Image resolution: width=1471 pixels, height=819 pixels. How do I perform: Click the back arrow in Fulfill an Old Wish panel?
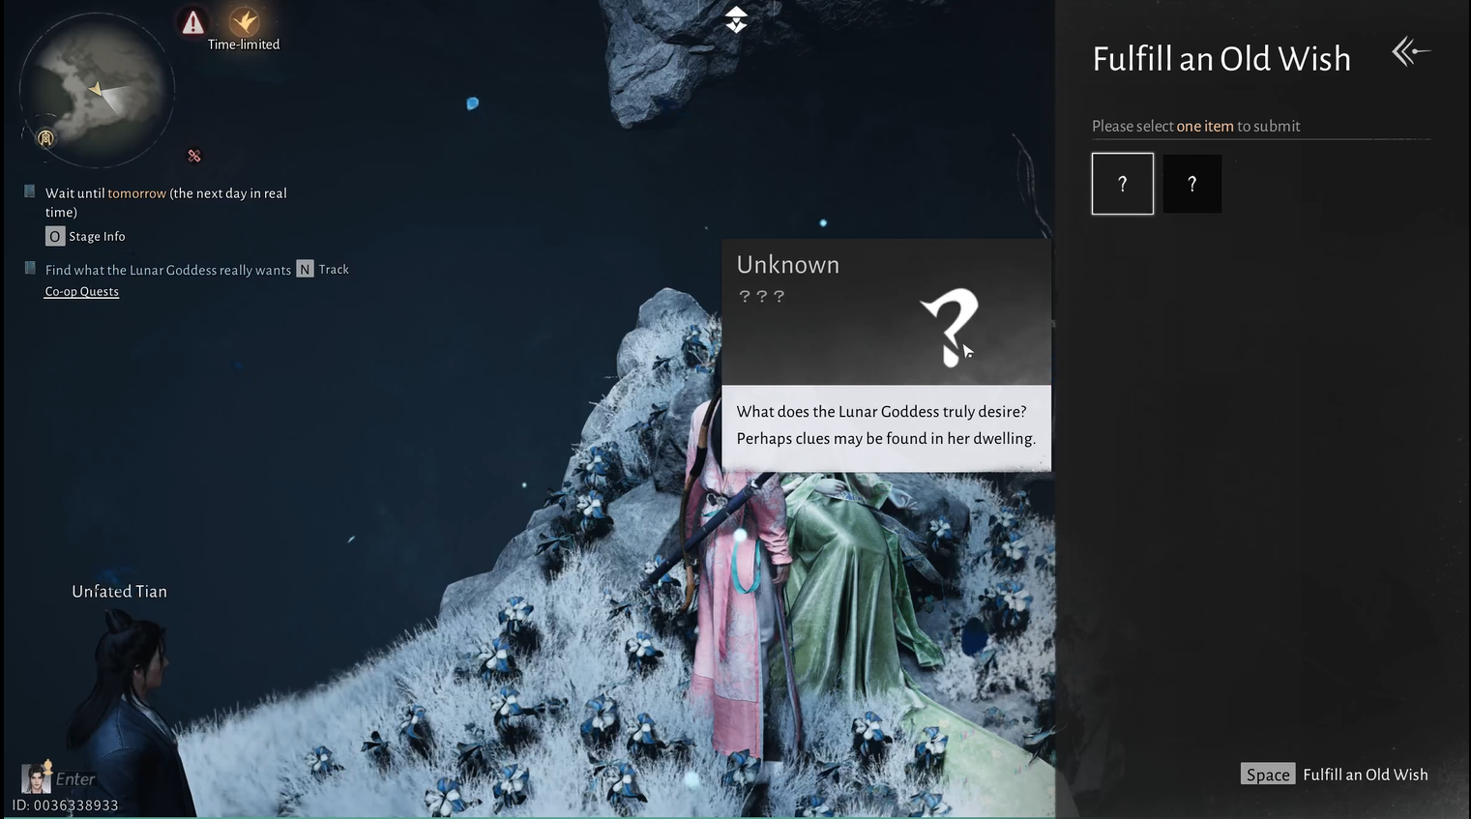coord(1410,51)
